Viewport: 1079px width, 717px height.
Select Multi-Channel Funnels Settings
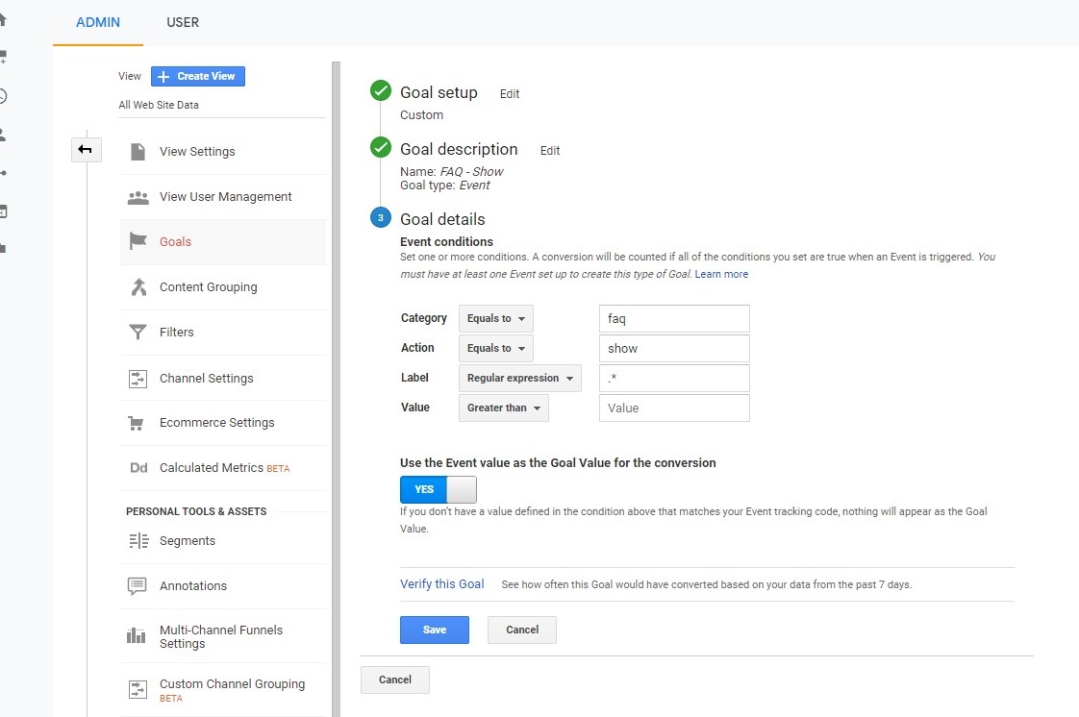(220, 636)
